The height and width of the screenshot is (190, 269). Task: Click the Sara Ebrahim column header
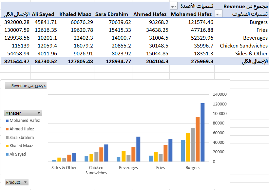click(x=112, y=14)
